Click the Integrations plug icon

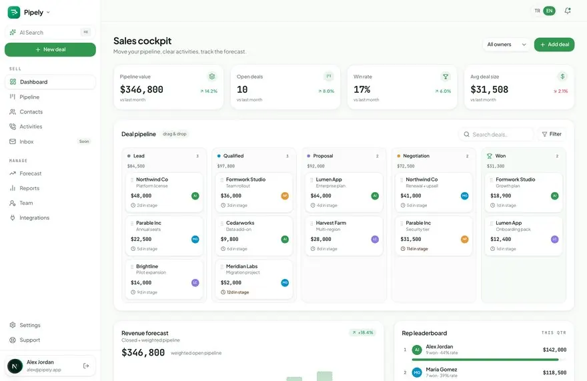13,218
